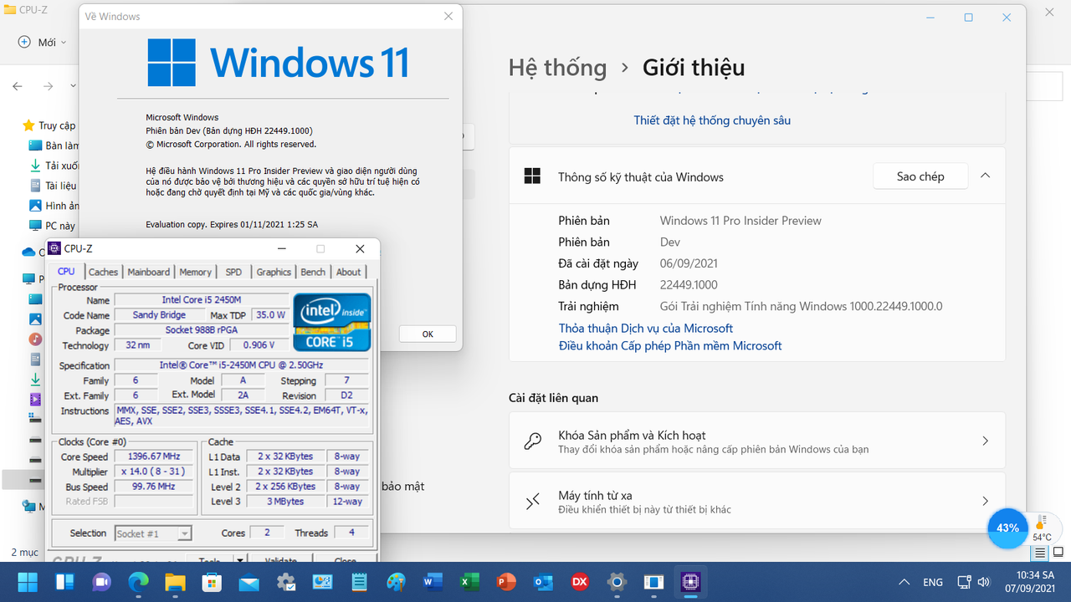The width and height of the screenshot is (1071, 602).
Task: Switch to Caches tab in CPU-Z
Action: pyautogui.click(x=103, y=272)
